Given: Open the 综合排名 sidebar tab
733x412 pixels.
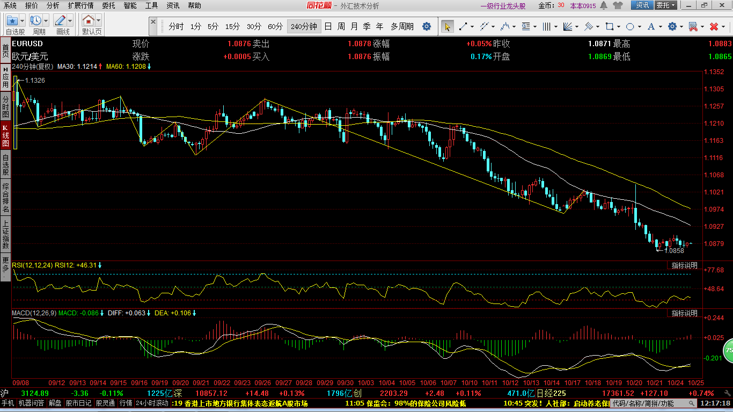Looking at the screenshot, I should (x=5, y=197).
